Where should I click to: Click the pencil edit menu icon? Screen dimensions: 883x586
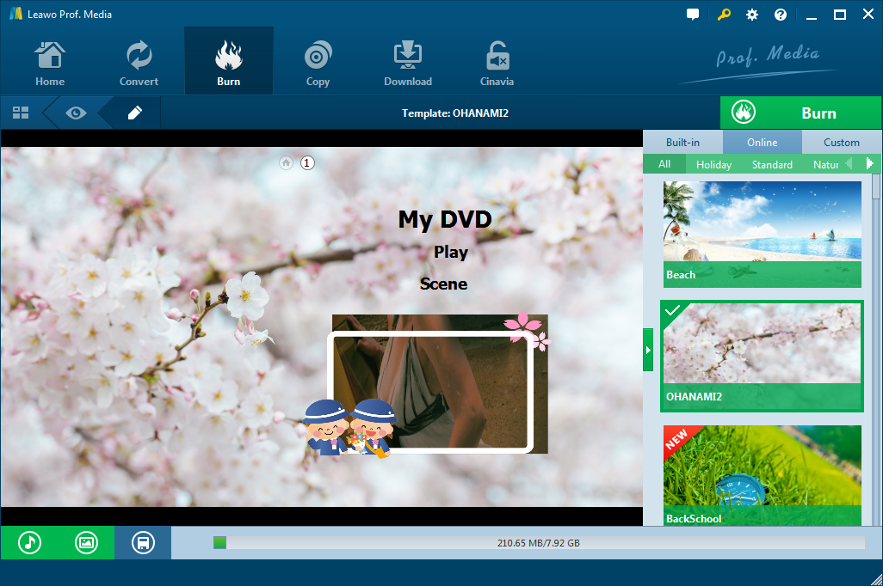pyautogui.click(x=134, y=113)
